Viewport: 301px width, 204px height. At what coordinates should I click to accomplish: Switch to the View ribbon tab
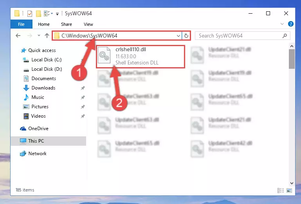(x=88, y=24)
